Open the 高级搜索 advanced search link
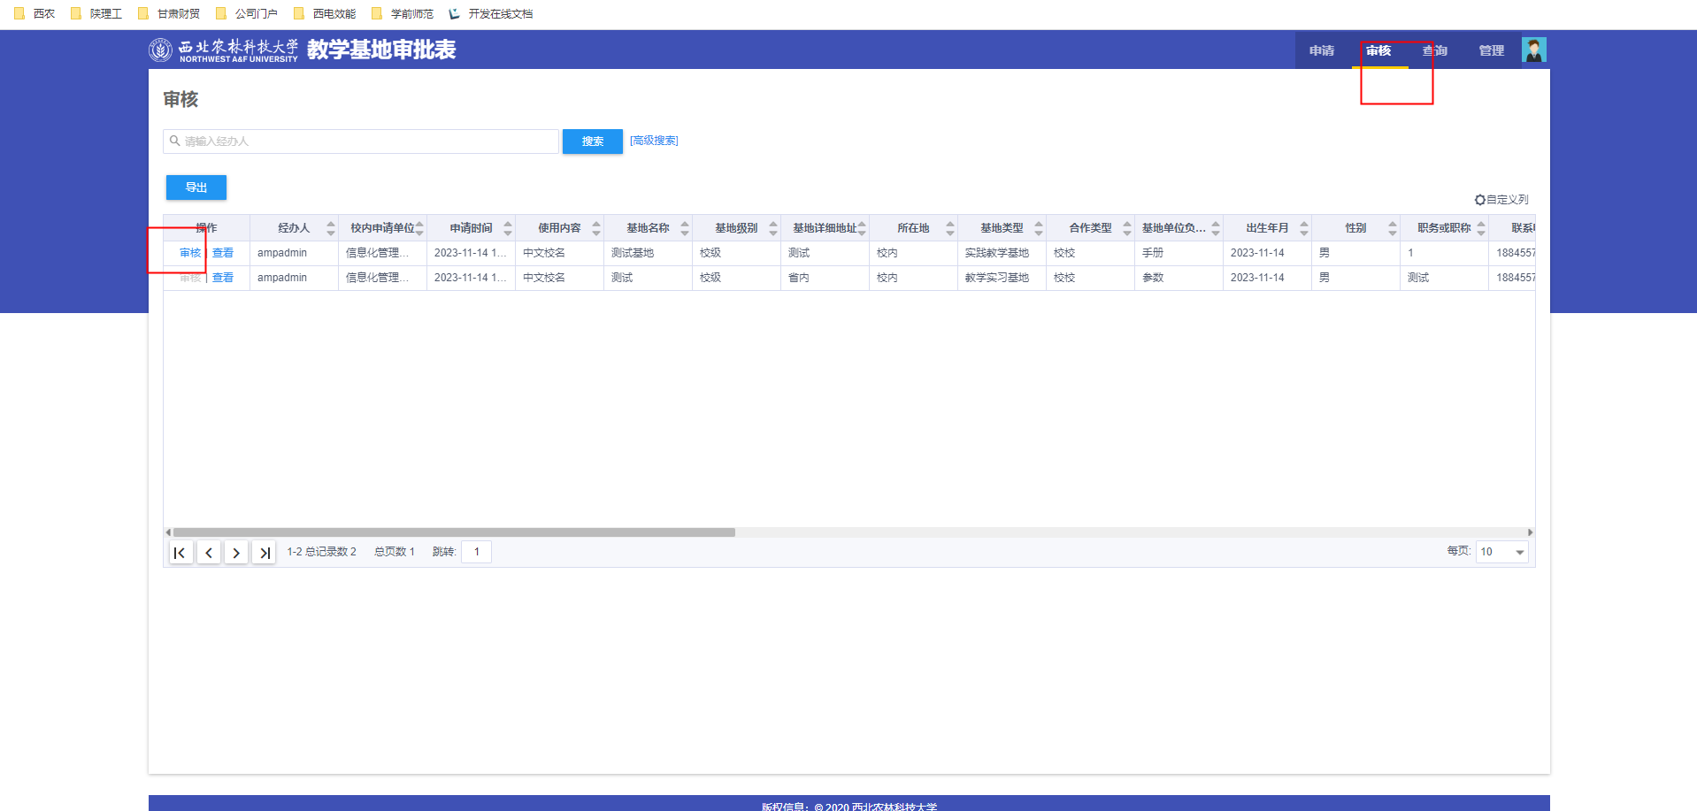Screen dimensions: 1697x811 pos(654,141)
